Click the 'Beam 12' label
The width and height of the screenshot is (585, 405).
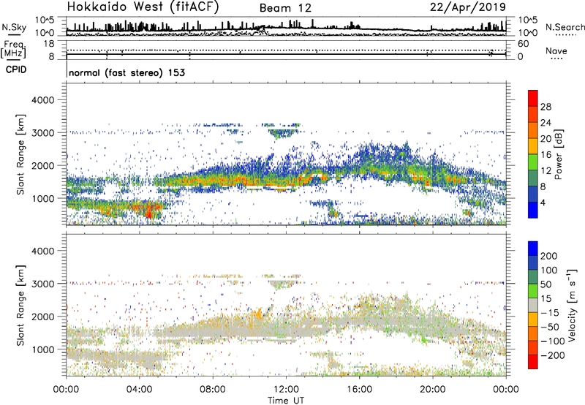point(285,8)
